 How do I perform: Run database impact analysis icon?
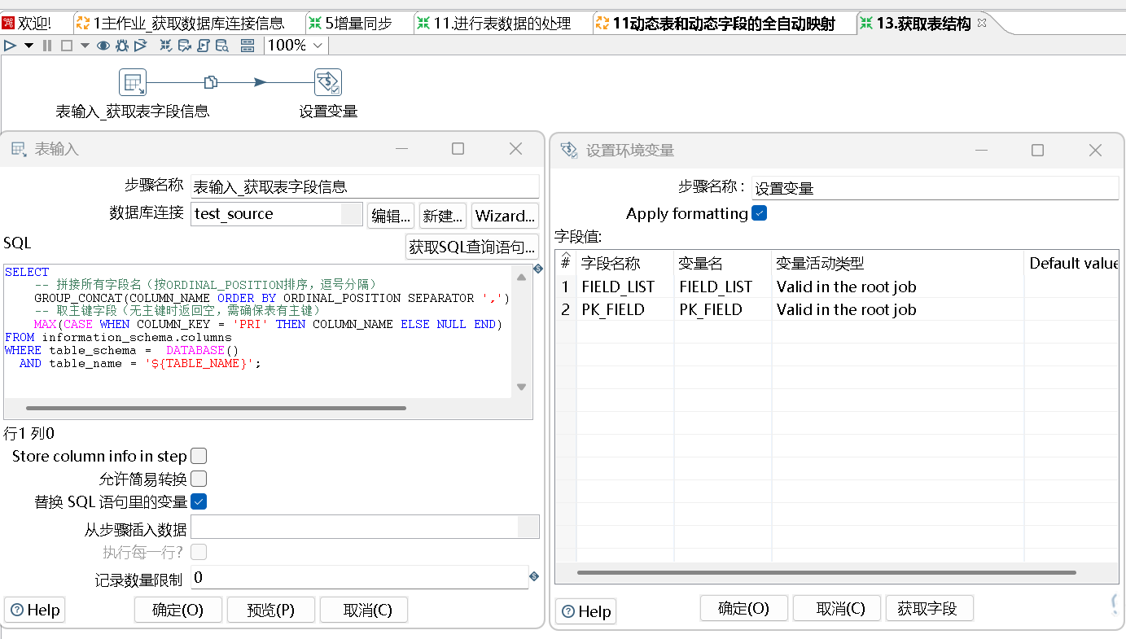185,46
